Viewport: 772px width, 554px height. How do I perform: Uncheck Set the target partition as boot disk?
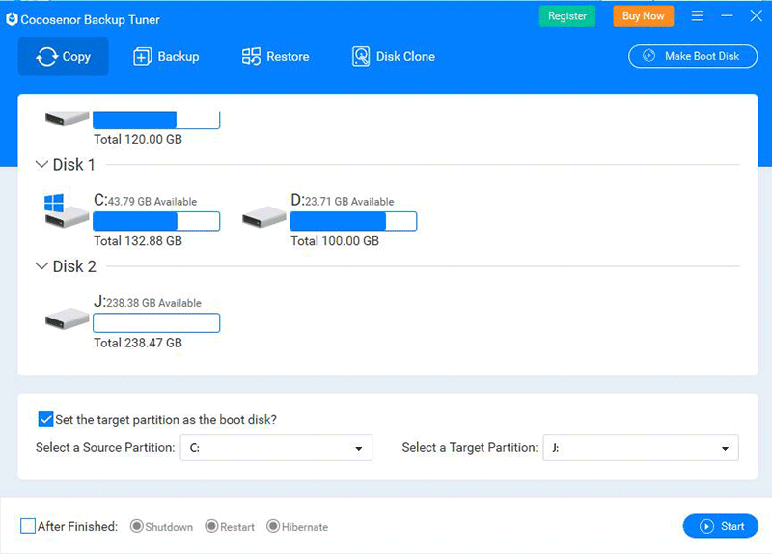pos(45,419)
